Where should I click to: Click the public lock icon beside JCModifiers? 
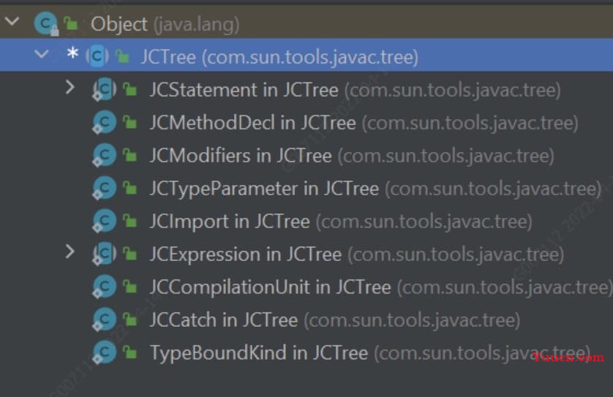[129, 155]
